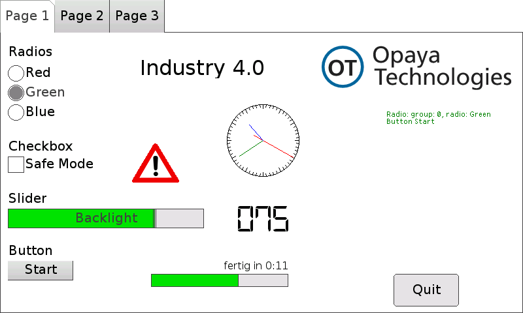Screen dimensions: 523x313
Task: Click the 'fertig in 0:11' label
Action: 256,265
